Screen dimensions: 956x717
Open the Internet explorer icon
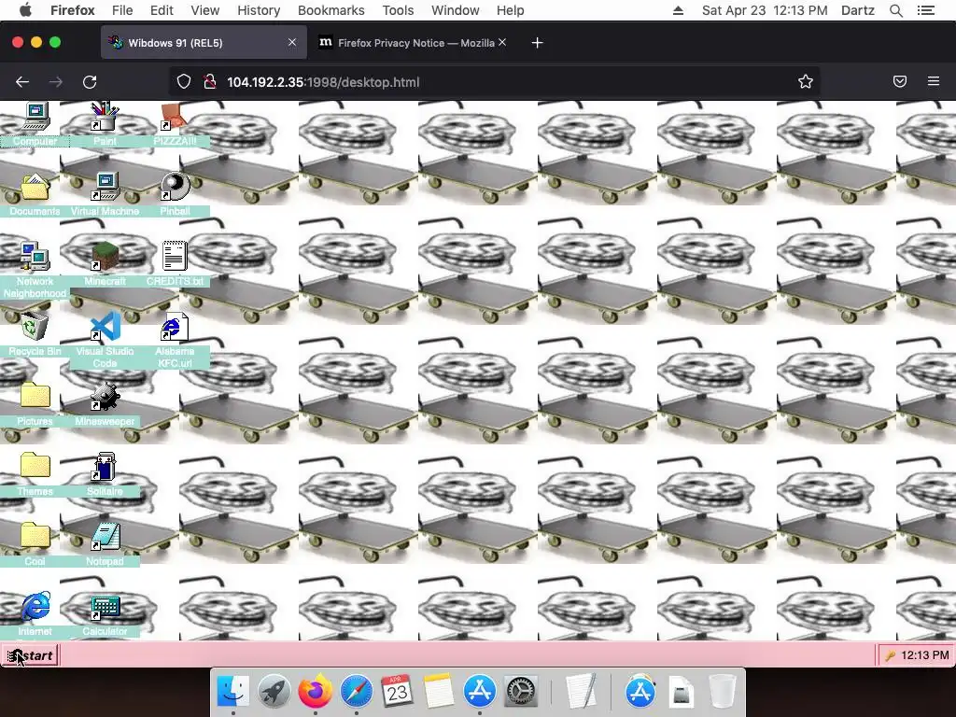35,607
